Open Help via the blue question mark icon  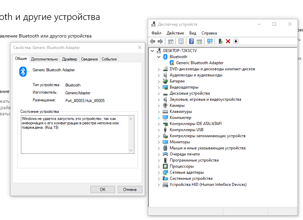191,41
